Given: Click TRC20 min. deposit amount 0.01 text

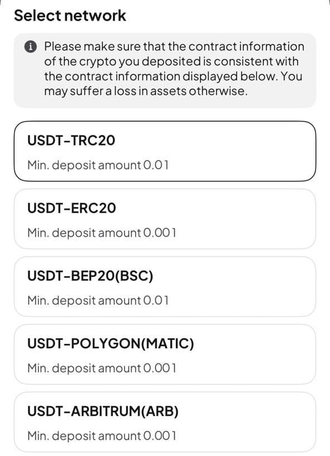Looking at the screenshot, I should (x=98, y=165).
